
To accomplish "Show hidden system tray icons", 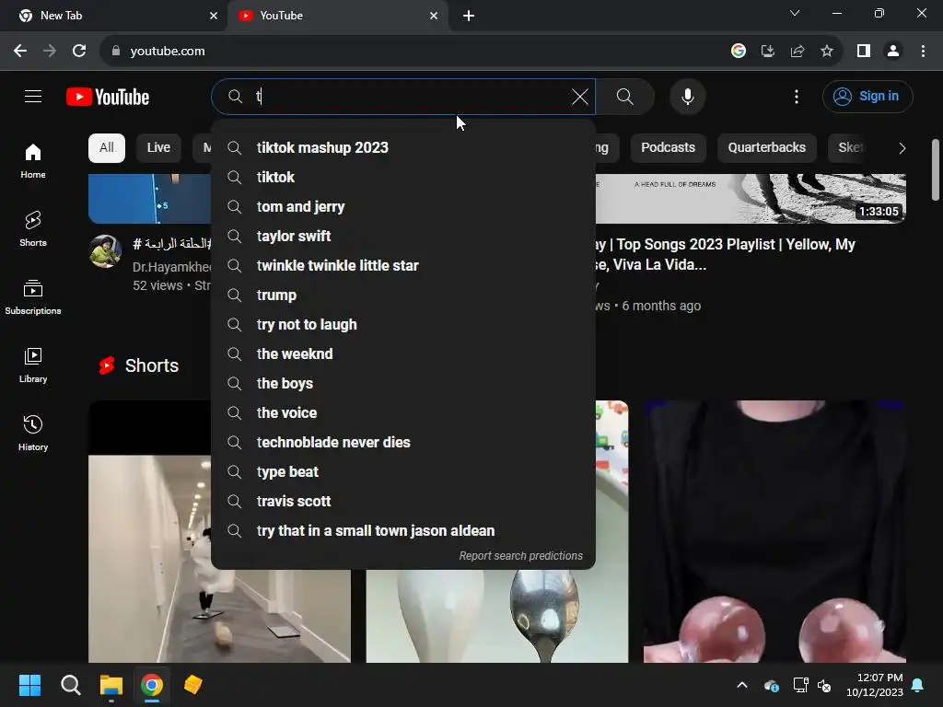I will coord(742,685).
